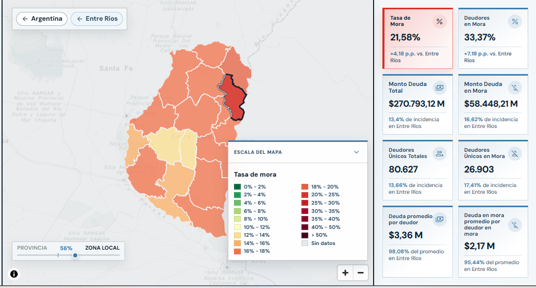Open the Deuda promedio por deudor card
Viewport: 536px width, 288px height.
coord(418,241)
